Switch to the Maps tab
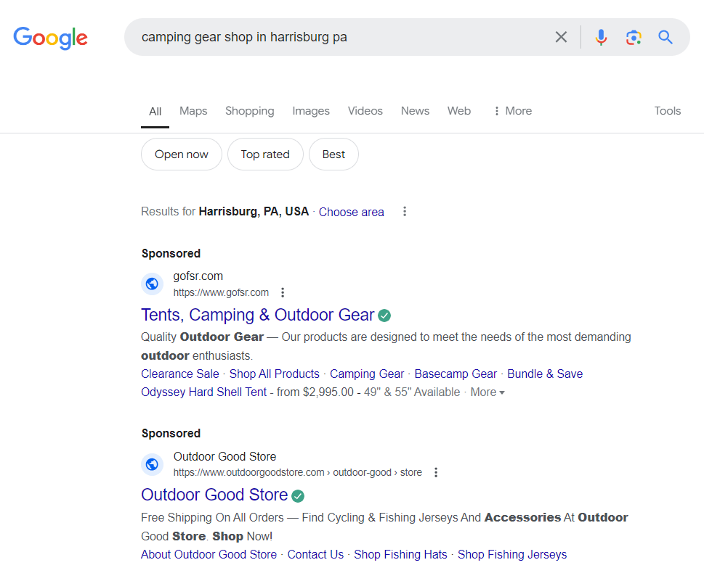This screenshot has height=581, width=704. pyautogui.click(x=193, y=111)
